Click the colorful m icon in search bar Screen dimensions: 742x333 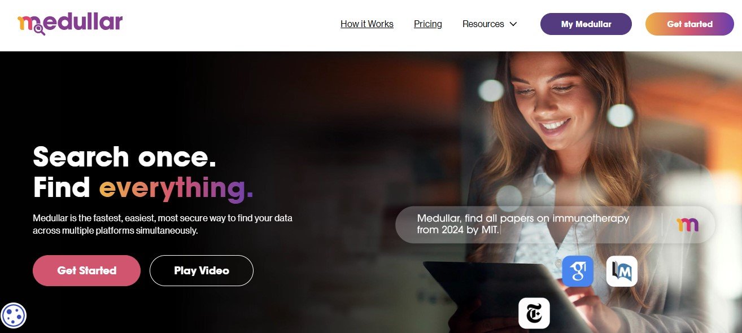tap(688, 225)
